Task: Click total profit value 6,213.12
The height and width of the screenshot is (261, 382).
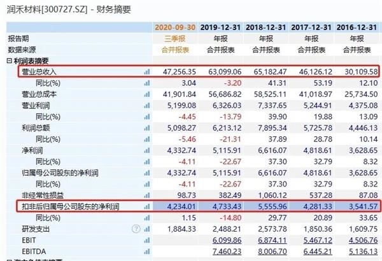Action: pos(227,128)
